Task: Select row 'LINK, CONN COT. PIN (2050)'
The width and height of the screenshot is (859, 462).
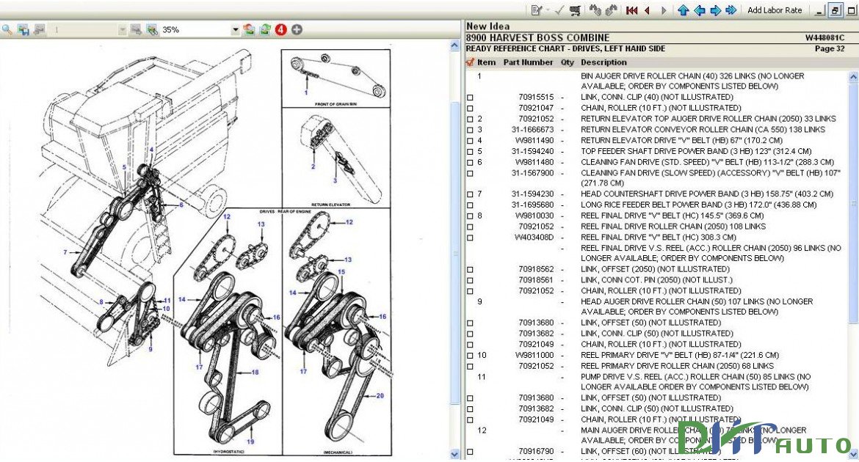Action: pyautogui.click(x=656, y=280)
